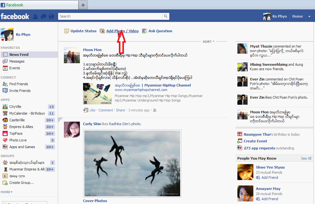This screenshot has height=204, width=315.
Task: Open Naungyoe Thar's profile link
Action: [257, 134]
